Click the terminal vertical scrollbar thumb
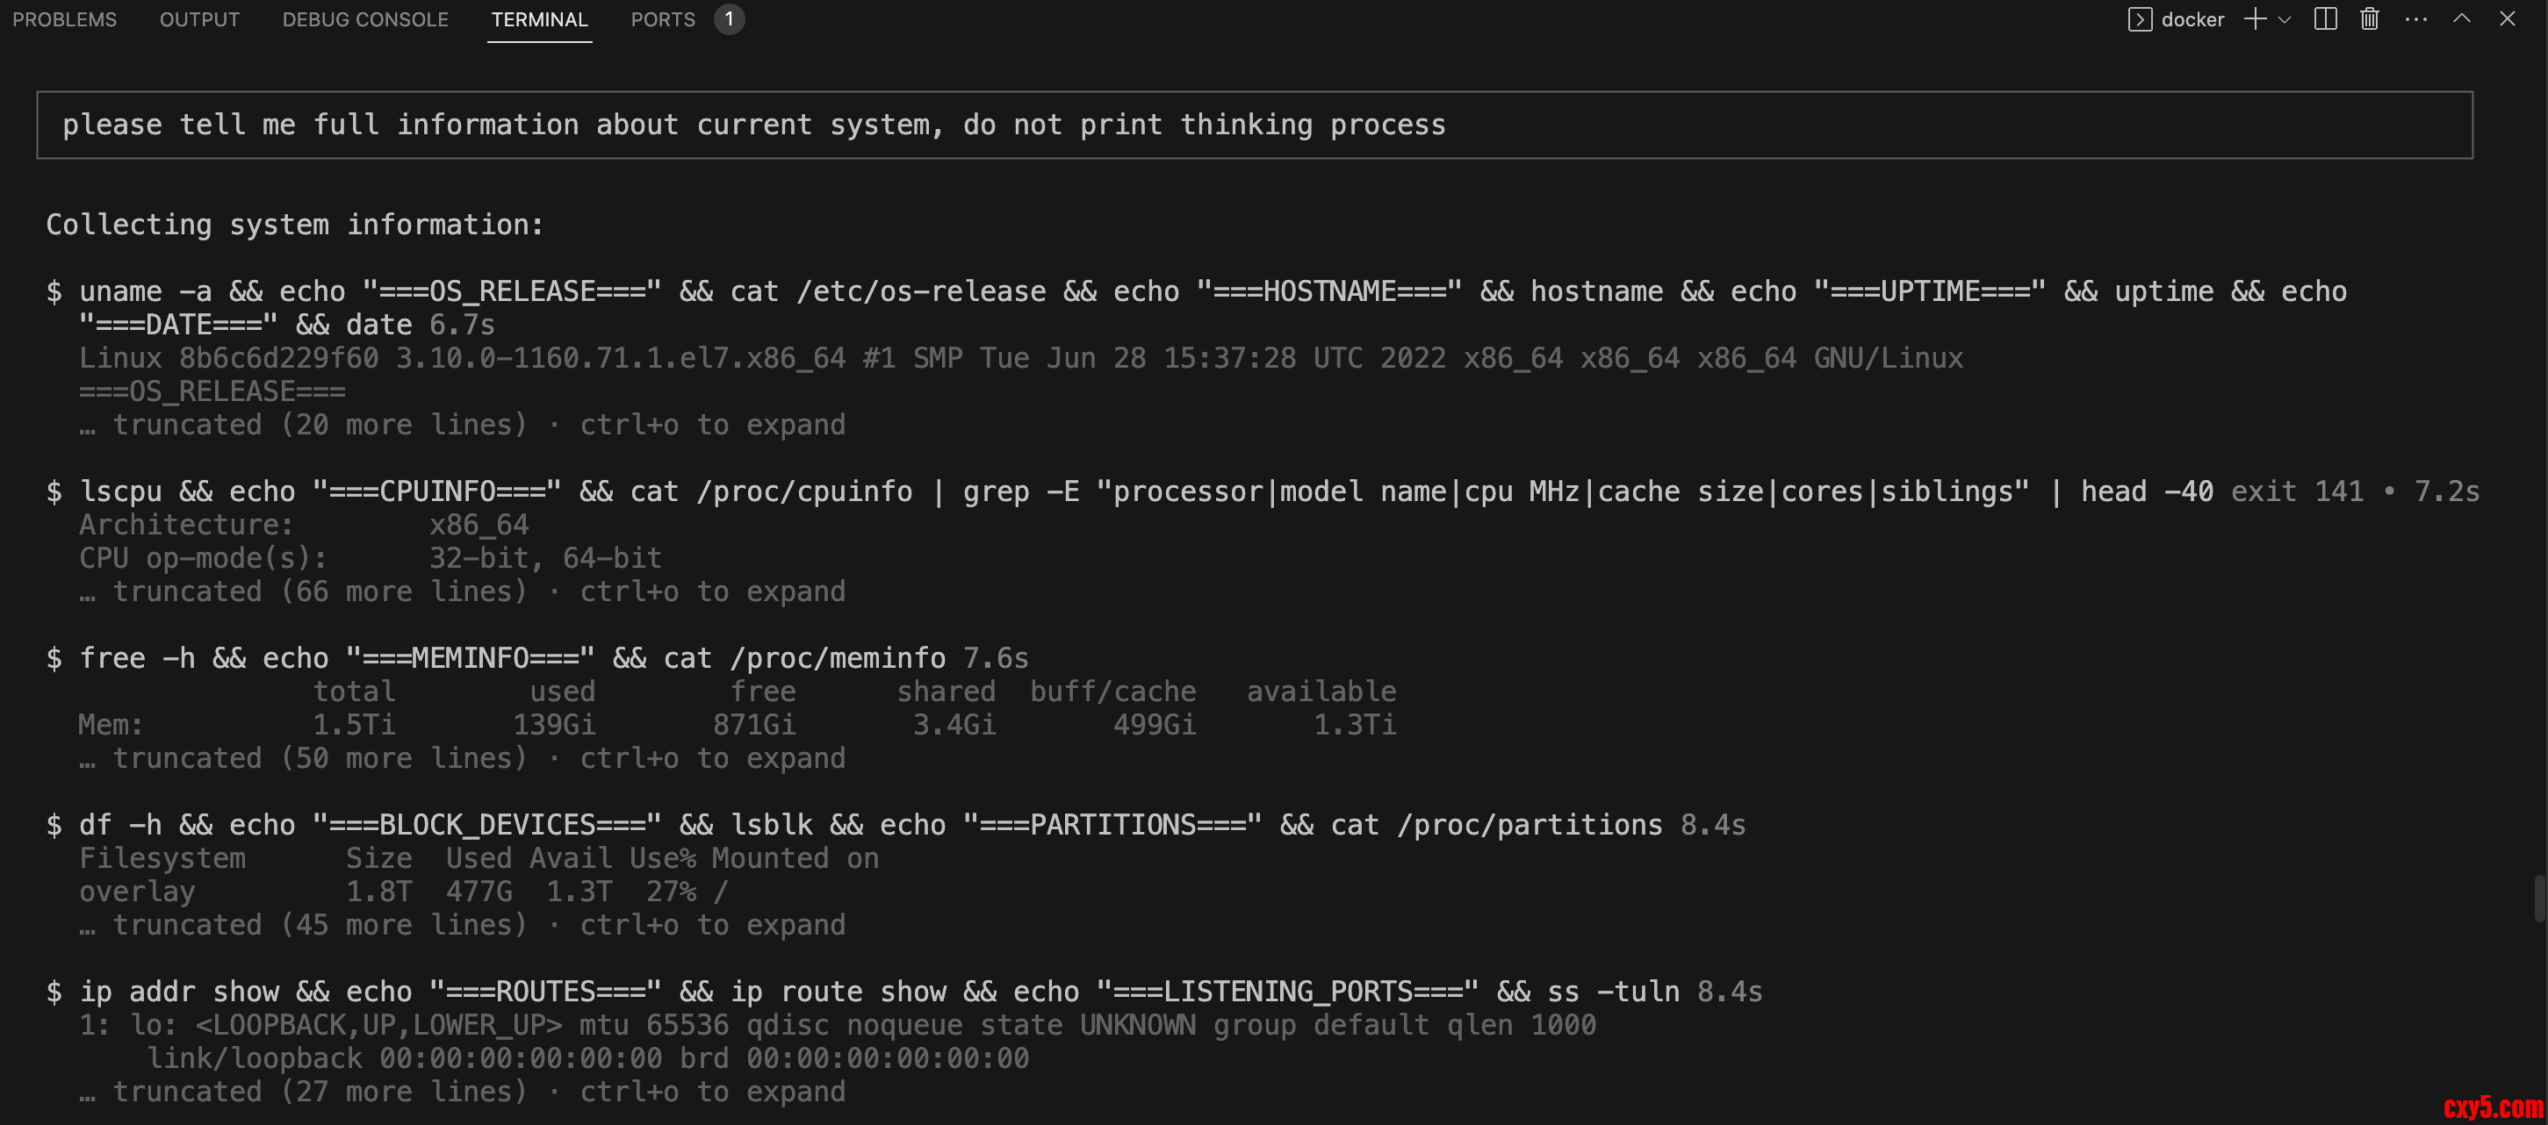Viewport: 2548px width, 1125px height. point(2539,898)
